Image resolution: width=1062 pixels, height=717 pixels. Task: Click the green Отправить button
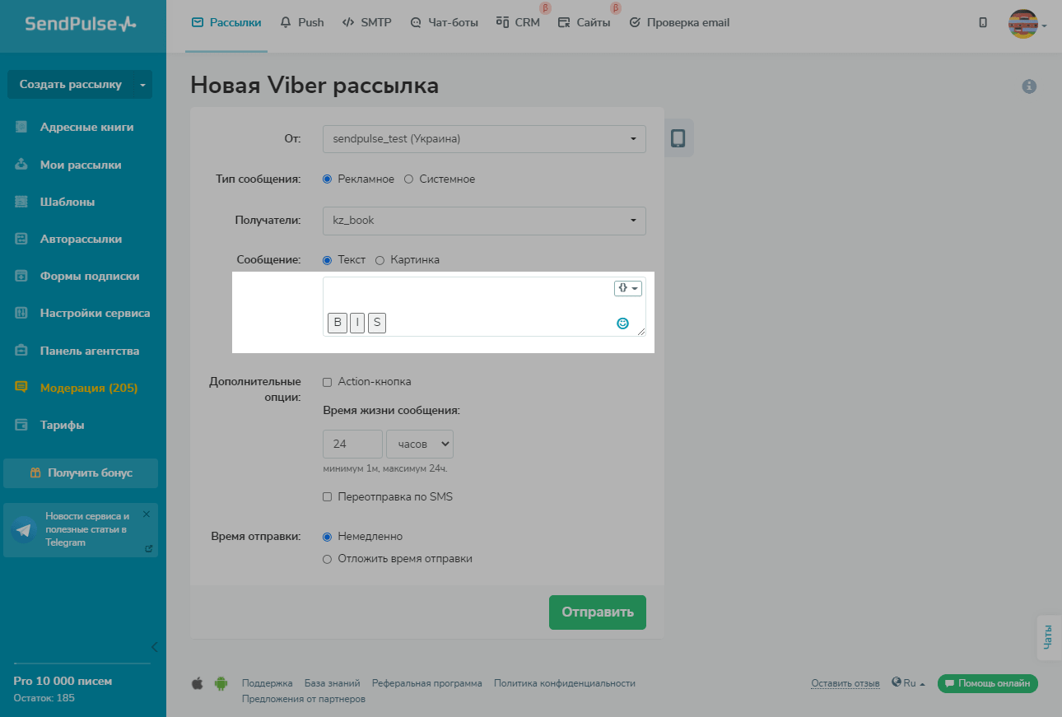click(598, 612)
